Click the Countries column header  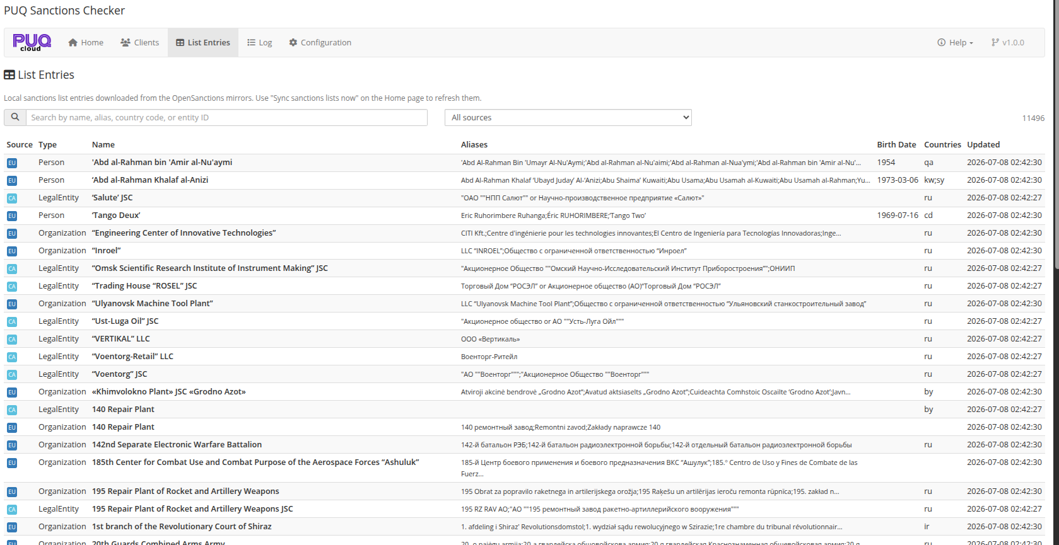point(942,144)
